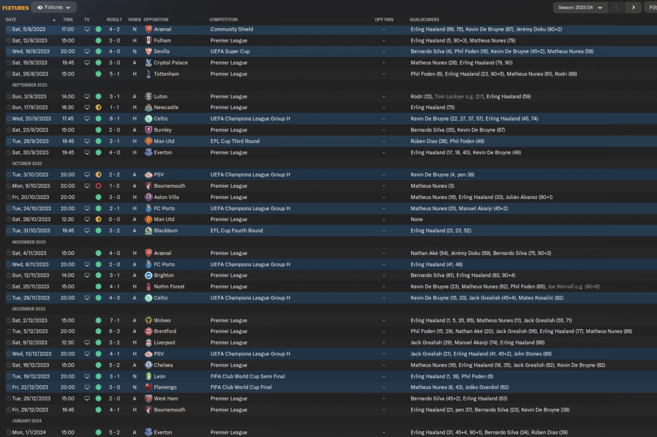Click the TV icon in the Sevilla row
The height and width of the screenshot is (437, 657).
click(87, 51)
